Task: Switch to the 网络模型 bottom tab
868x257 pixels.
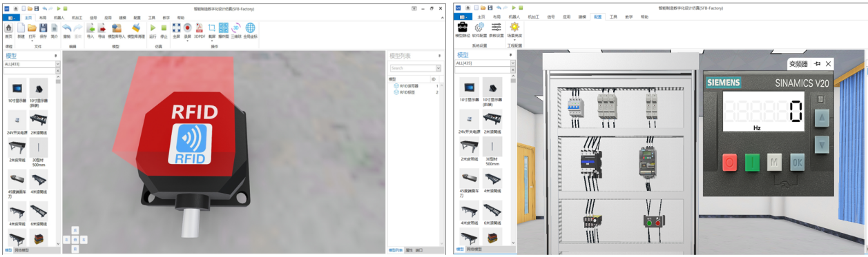Action: (x=22, y=250)
